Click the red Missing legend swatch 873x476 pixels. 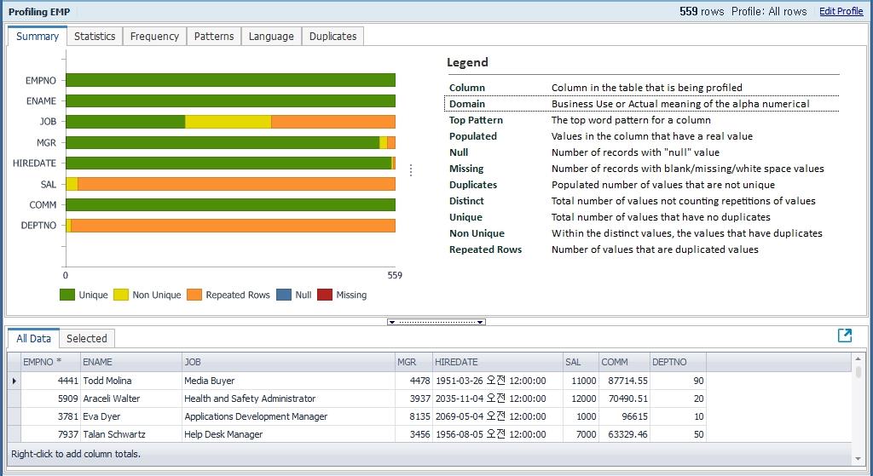pos(325,295)
